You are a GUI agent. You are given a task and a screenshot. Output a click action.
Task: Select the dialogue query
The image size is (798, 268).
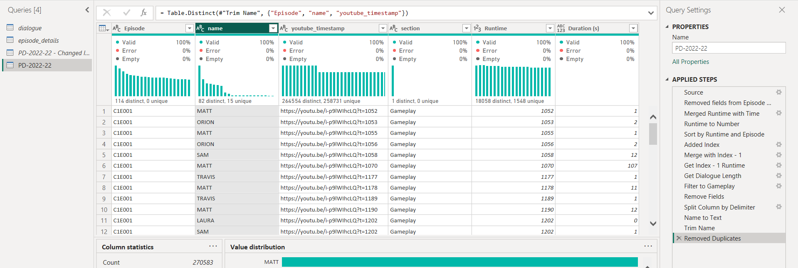(x=30, y=28)
